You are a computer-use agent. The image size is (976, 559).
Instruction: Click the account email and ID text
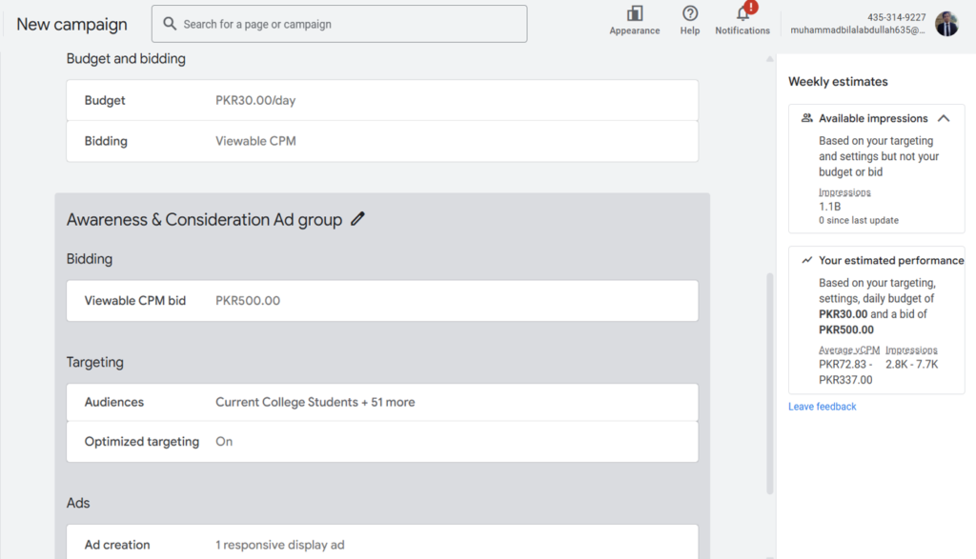pos(858,24)
